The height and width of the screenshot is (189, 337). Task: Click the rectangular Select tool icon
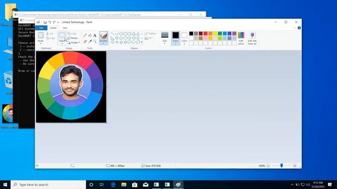pyautogui.click(x=62, y=35)
